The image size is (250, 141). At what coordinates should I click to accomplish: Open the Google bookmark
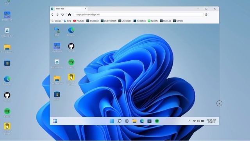pyautogui.click(x=56, y=21)
